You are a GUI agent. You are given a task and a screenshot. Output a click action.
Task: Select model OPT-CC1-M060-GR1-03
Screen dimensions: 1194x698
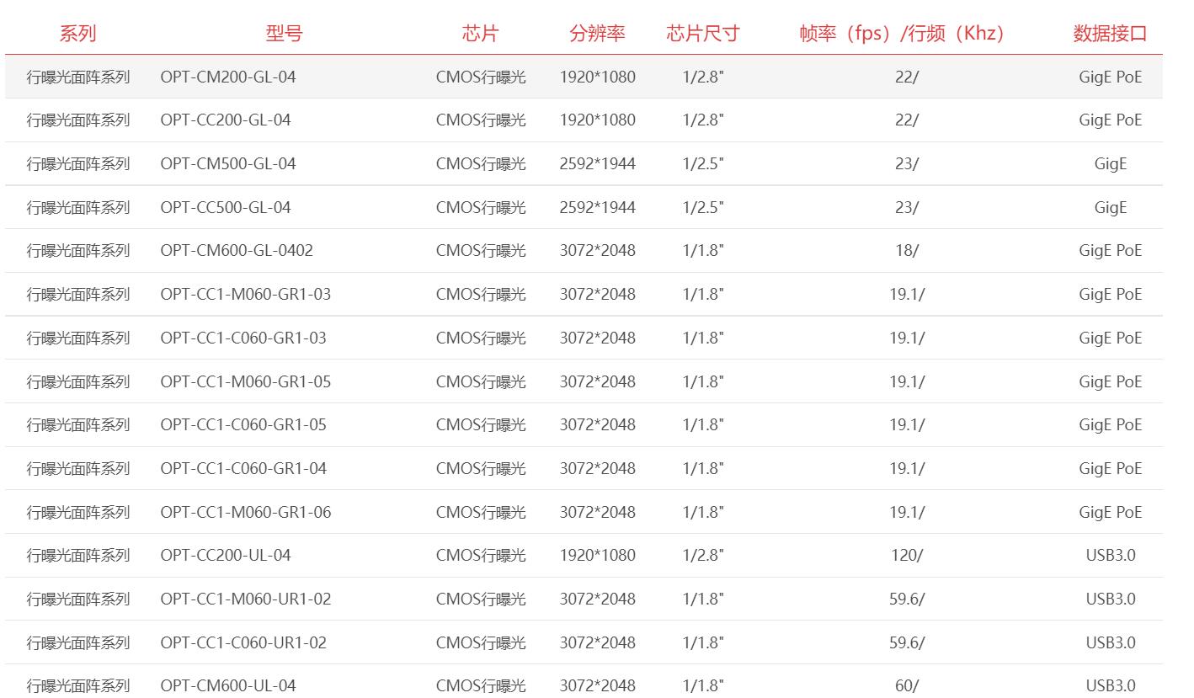pos(243,294)
